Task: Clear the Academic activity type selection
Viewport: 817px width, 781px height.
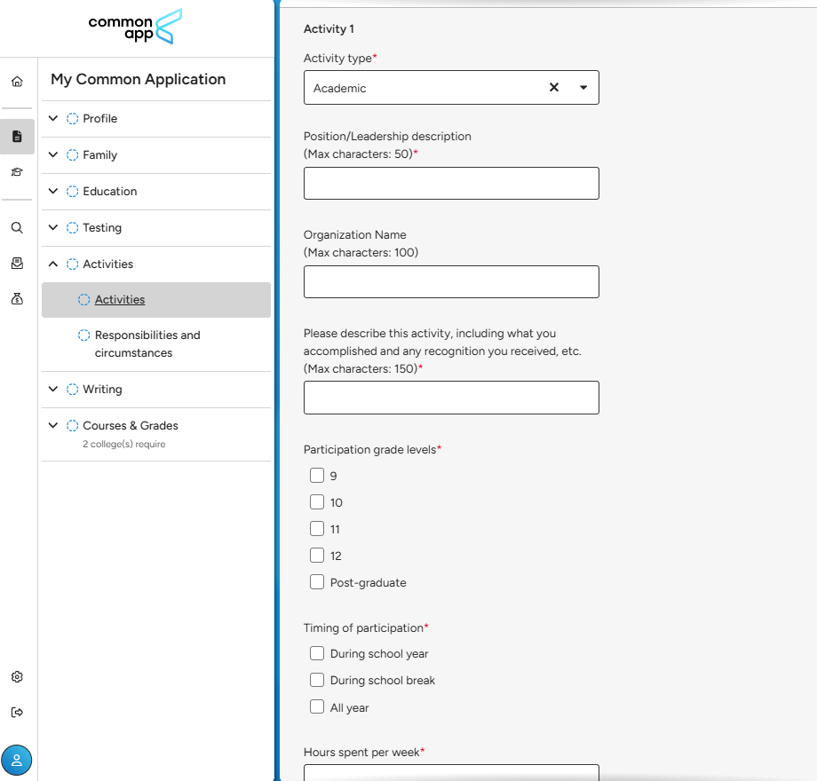Action: coord(554,88)
